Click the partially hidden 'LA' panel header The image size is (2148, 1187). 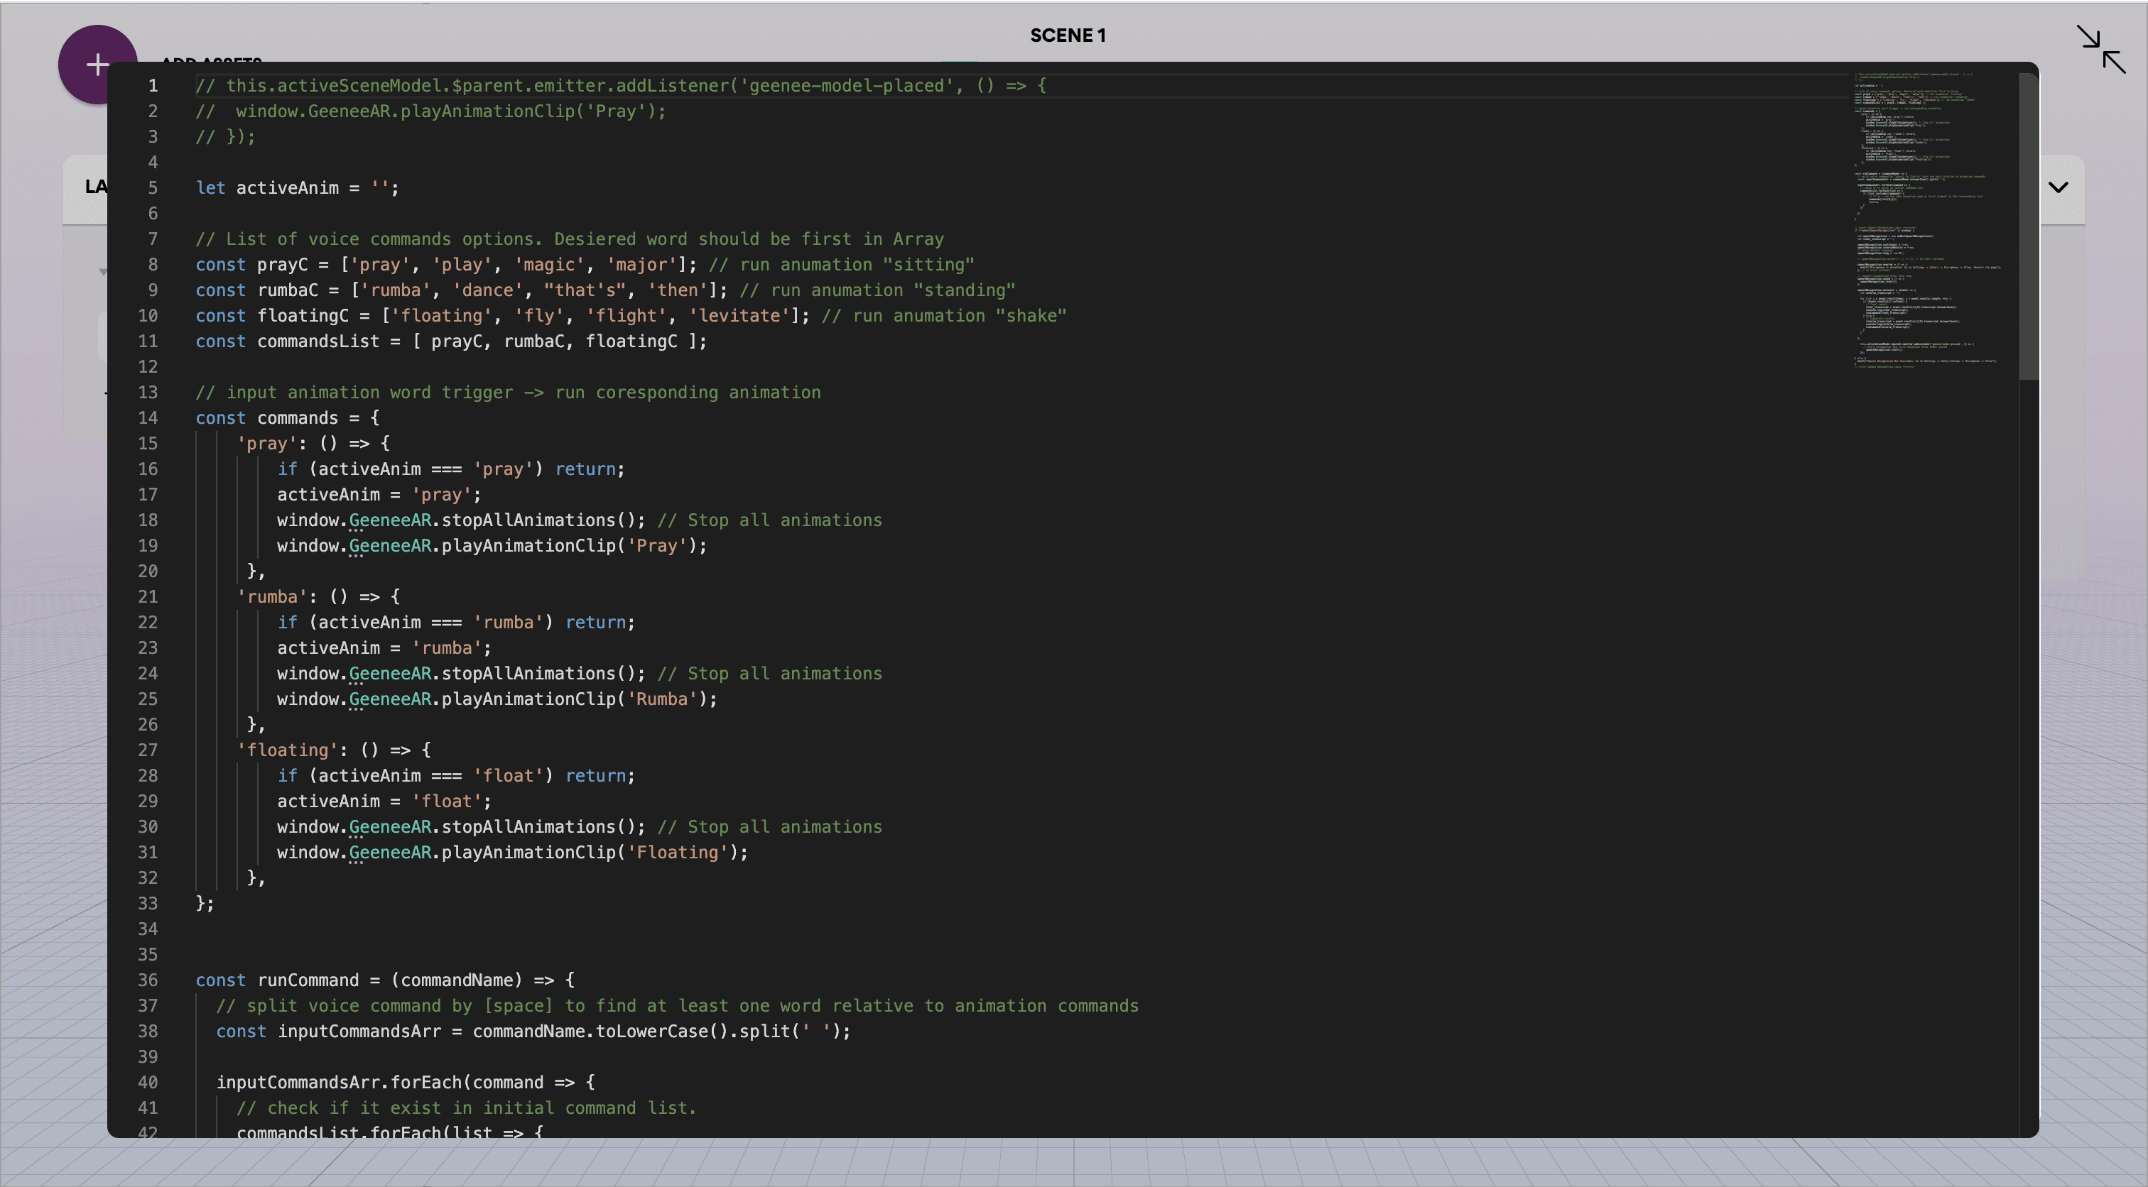click(94, 187)
